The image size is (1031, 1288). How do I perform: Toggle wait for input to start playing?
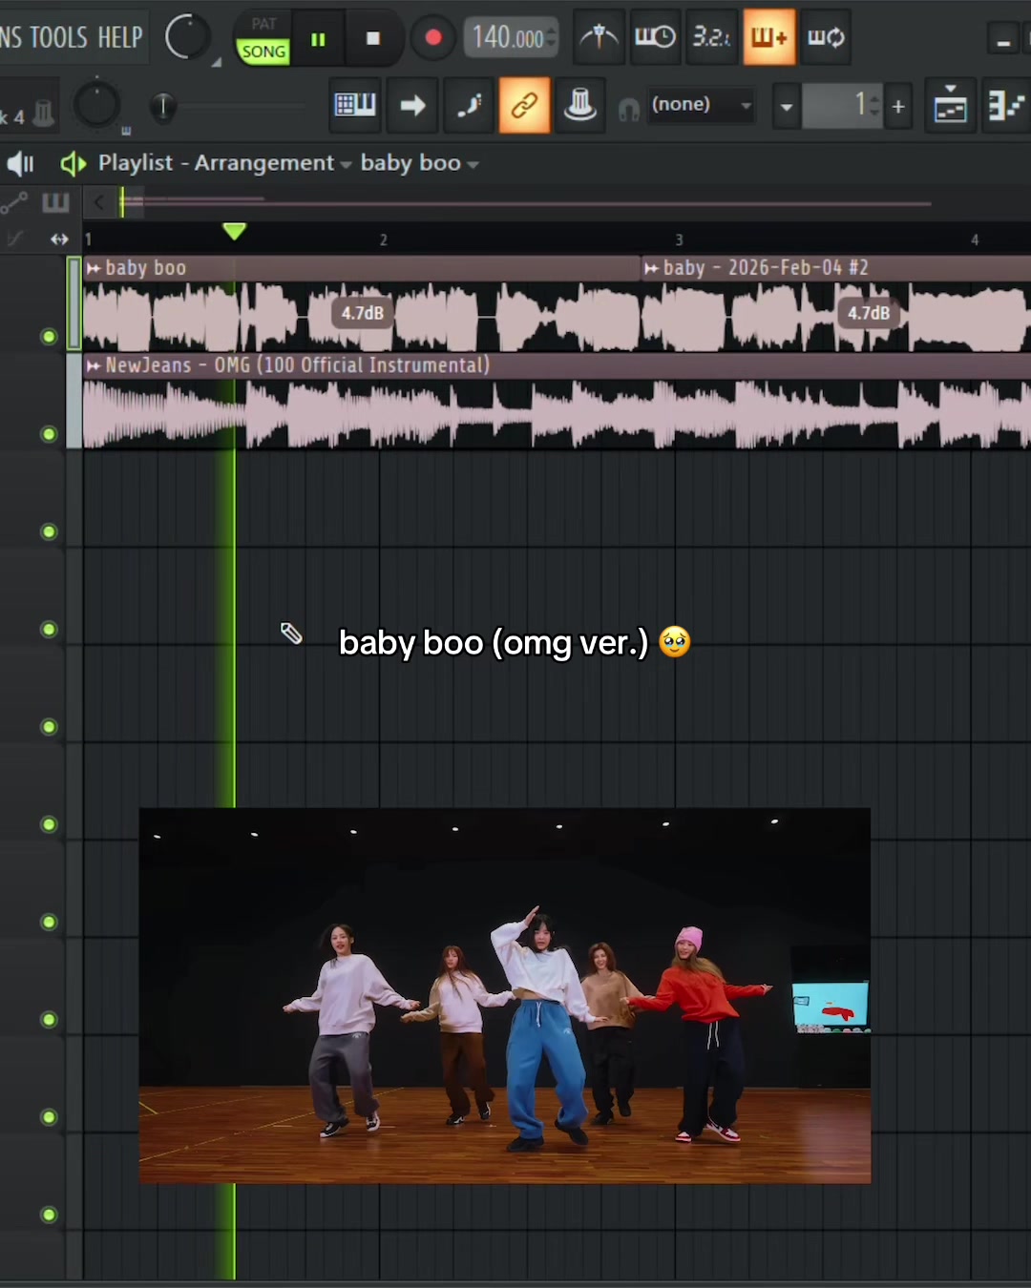pos(655,37)
